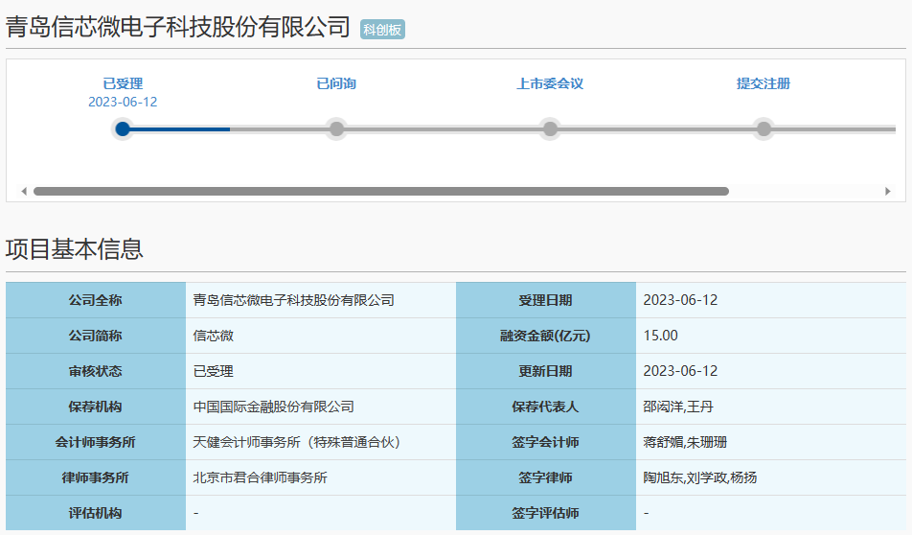This screenshot has height=535, width=912.
Task: Click the 邵闳洋,王丹 representatives value
Action: [x=678, y=407]
